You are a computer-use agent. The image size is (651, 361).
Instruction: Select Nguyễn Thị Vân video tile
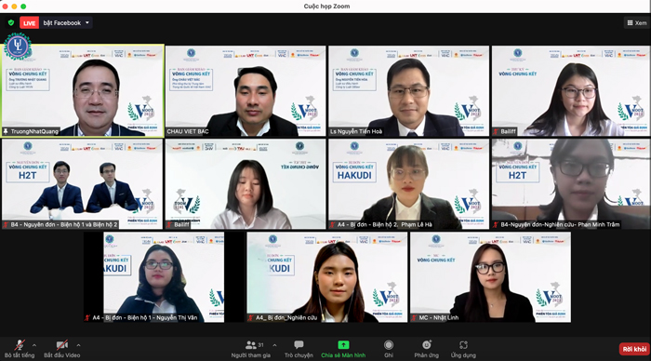tap(154, 277)
